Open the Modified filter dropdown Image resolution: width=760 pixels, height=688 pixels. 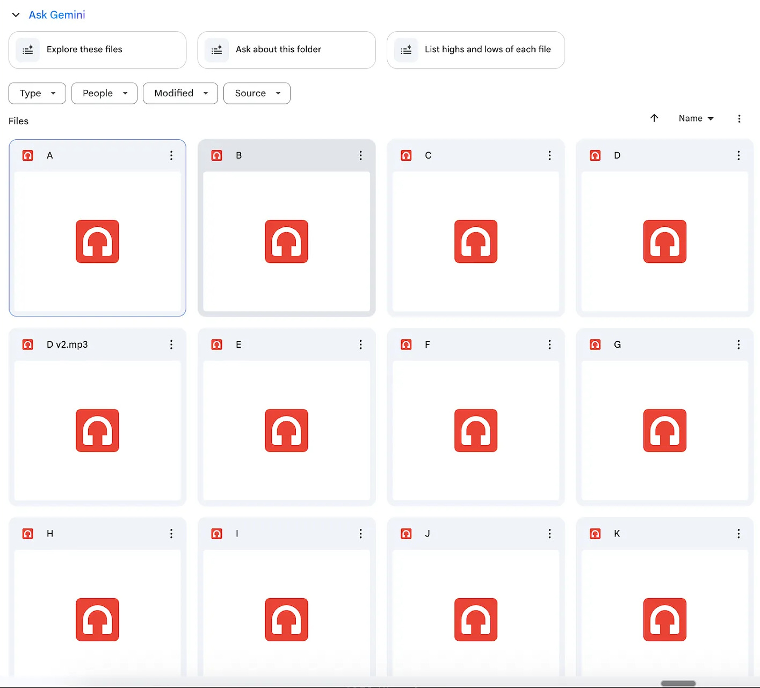tap(180, 93)
